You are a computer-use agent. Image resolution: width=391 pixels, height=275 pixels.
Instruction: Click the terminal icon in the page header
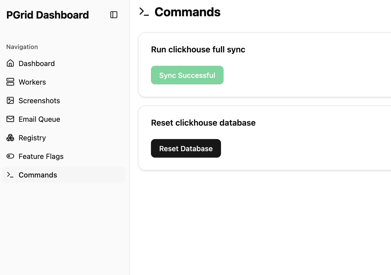pos(144,12)
